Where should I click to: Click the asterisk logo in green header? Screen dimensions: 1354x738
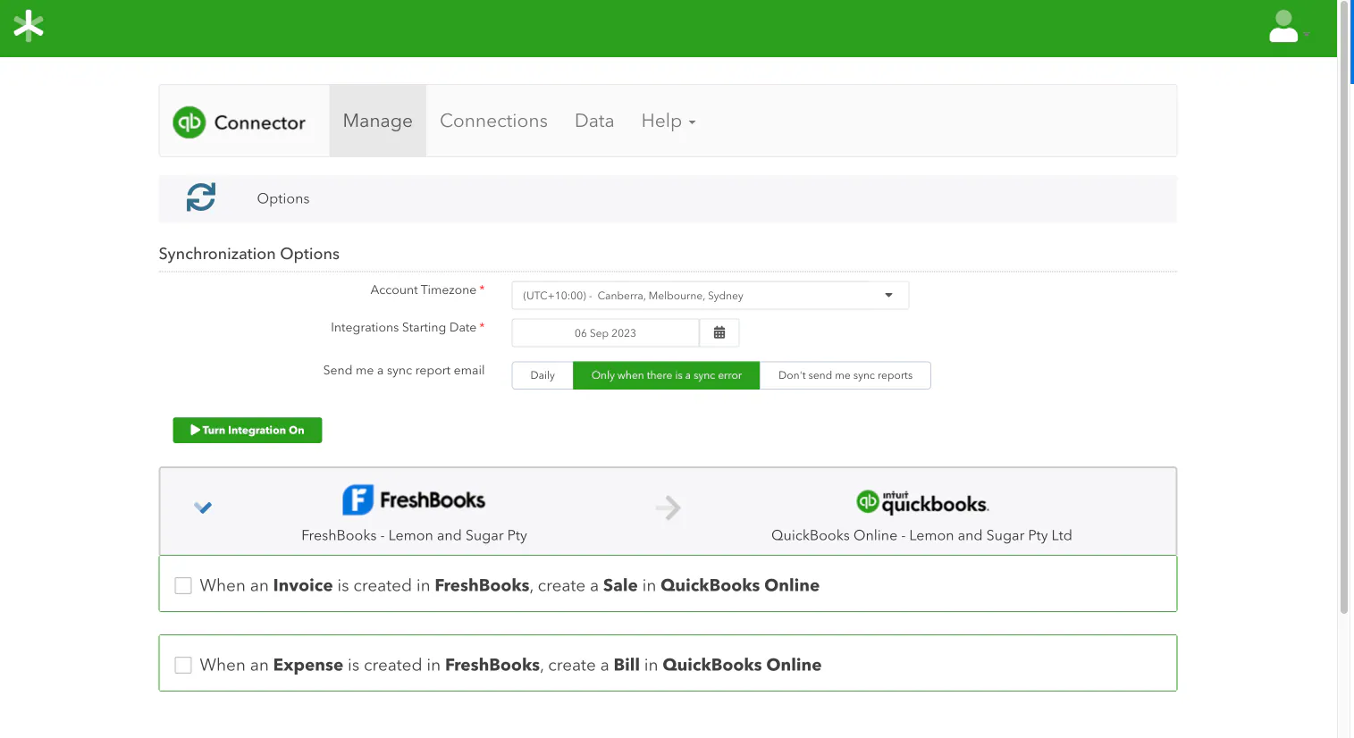pos(29,26)
